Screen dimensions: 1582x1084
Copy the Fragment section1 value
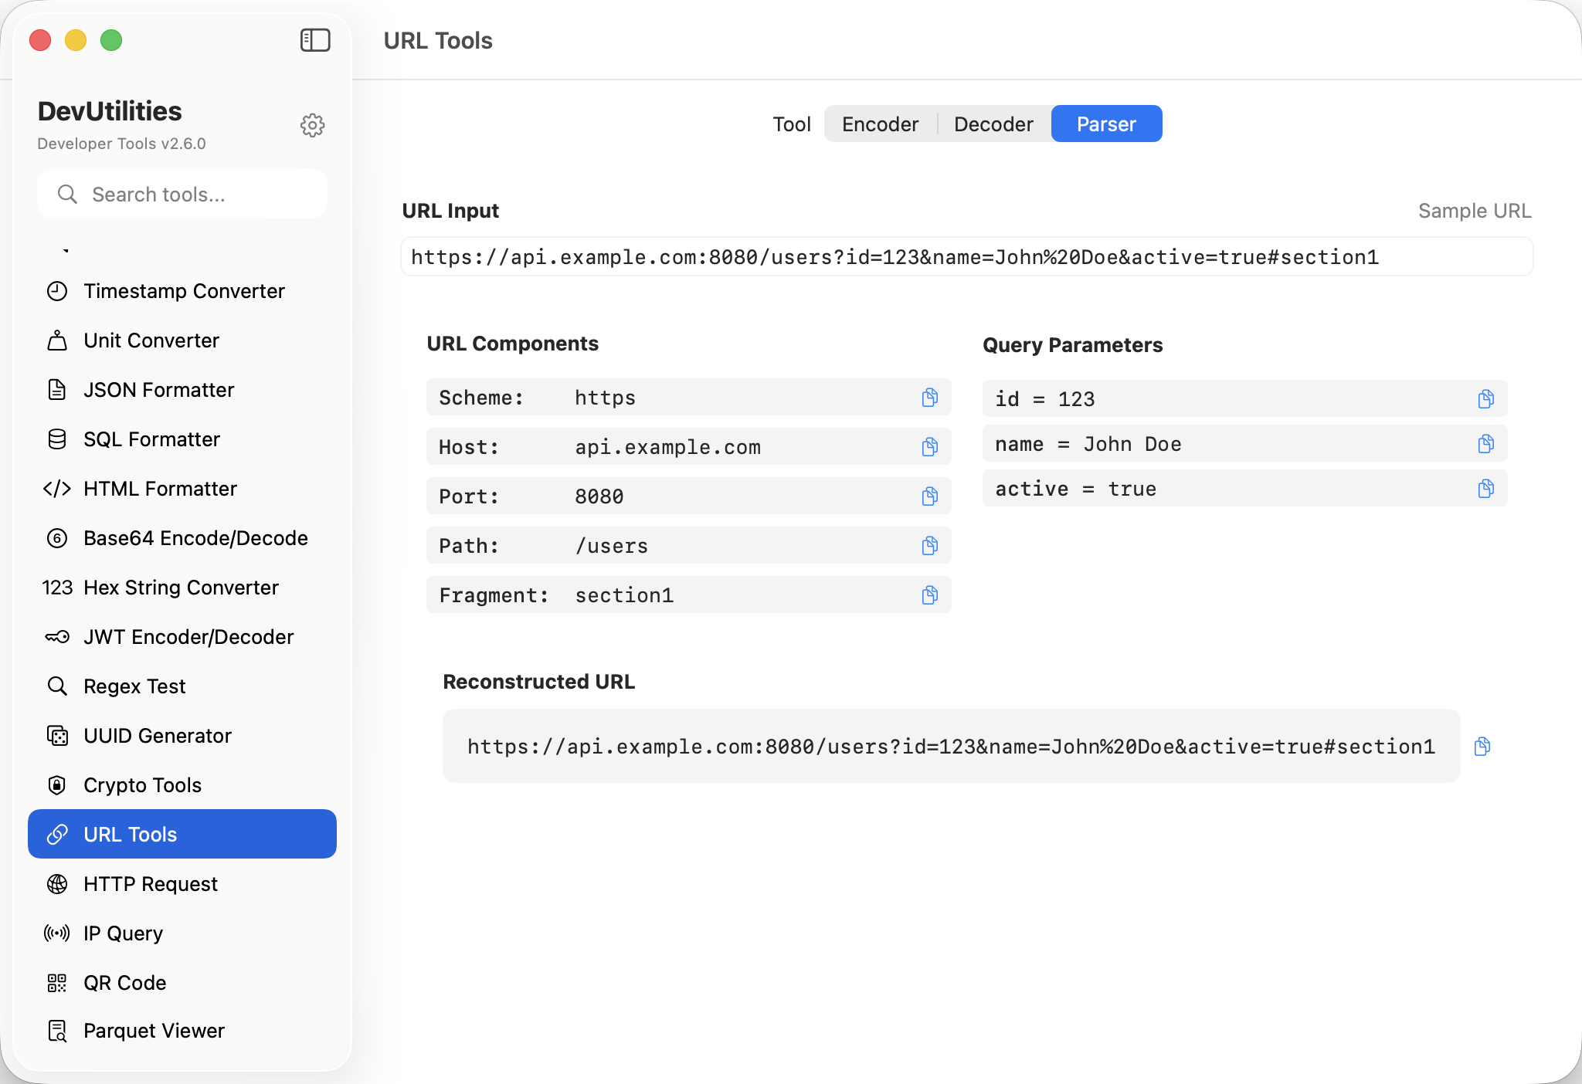point(929,595)
